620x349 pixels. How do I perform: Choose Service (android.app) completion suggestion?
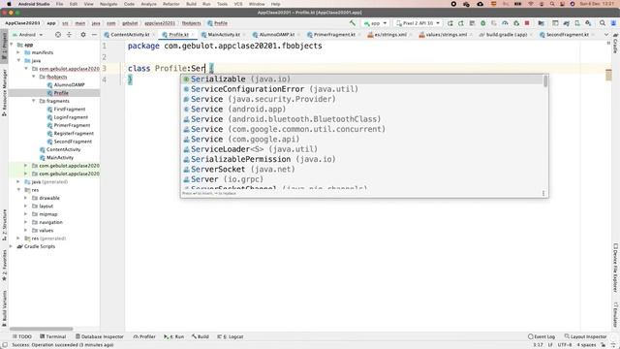[362, 110]
